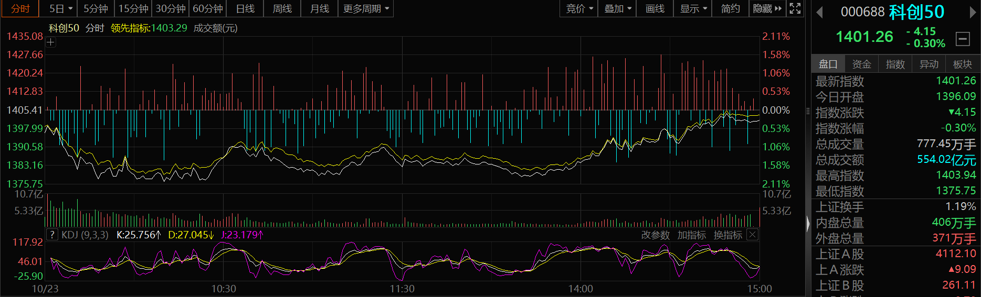Click 换指标 to change indicator
The width and height of the screenshot is (981, 297).
(x=727, y=235)
